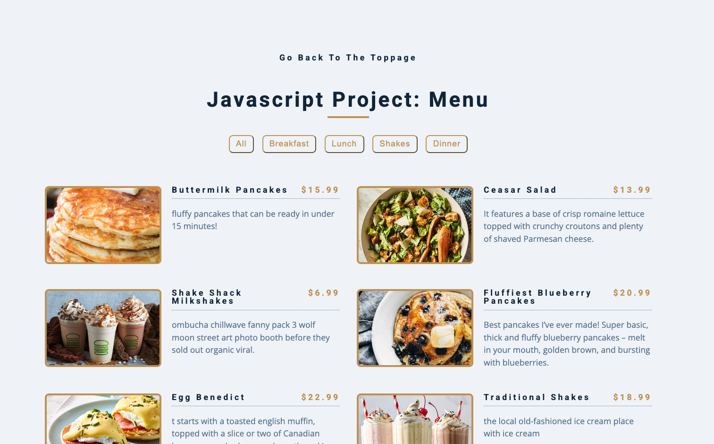Select the Traditional Shakes photo
Screen dimensions: 714x444
pos(415,418)
